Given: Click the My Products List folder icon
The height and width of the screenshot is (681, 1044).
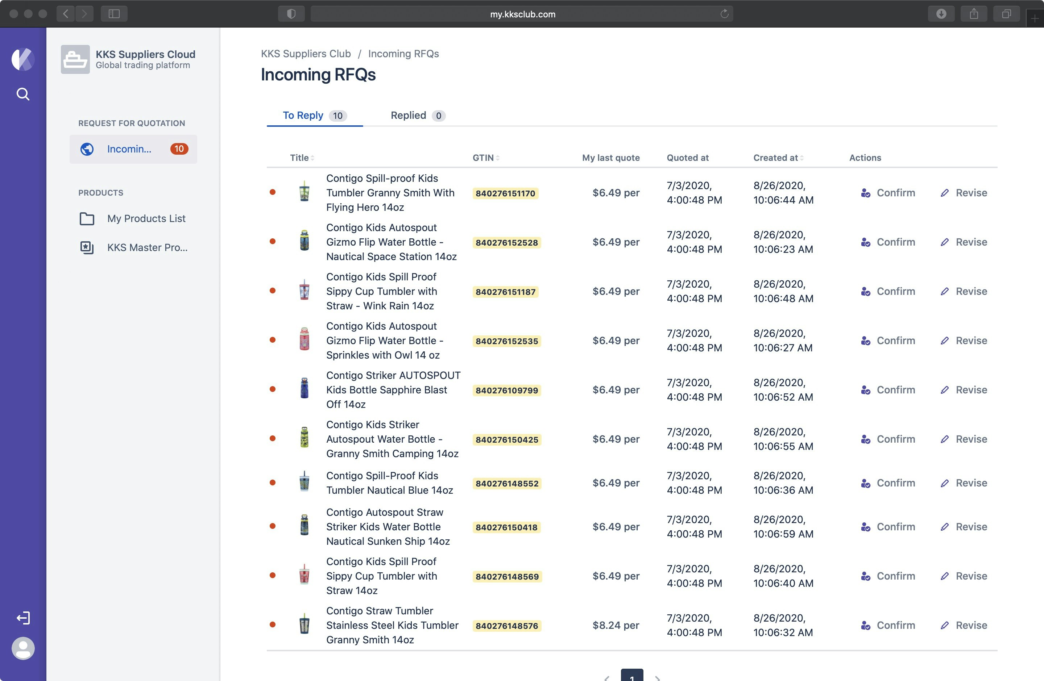Looking at the screenshot, I should [87, 218].
